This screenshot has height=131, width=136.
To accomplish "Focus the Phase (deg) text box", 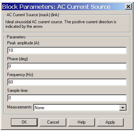I will (67, 66).
